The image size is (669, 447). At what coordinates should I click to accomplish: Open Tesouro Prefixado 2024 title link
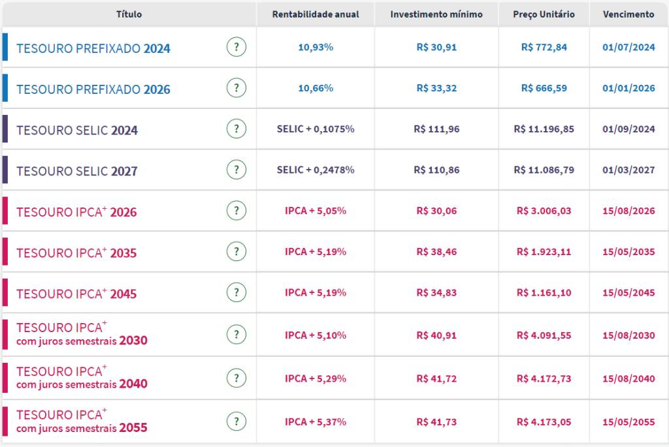coord(93,48)
